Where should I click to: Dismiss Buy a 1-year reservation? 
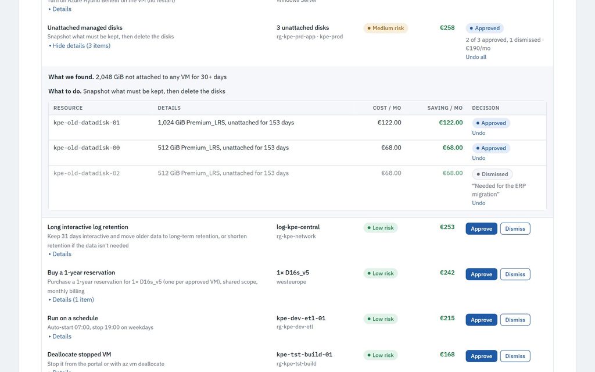[x=515, y=274]
